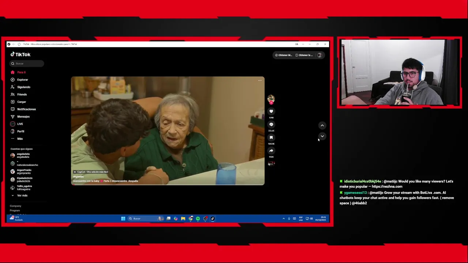
Task: Open the angeladata followed account
Action: [x=20, y=156]
